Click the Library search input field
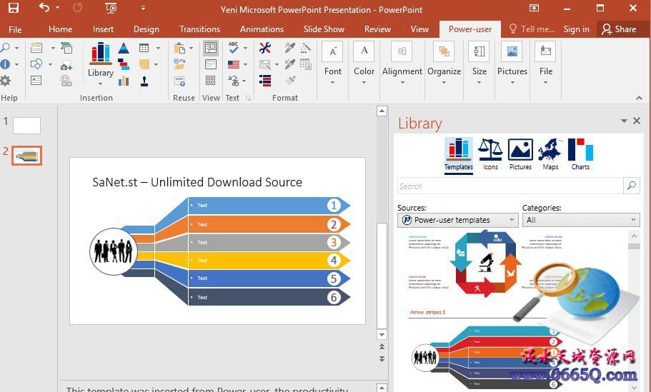 click(x=510, y=186)
